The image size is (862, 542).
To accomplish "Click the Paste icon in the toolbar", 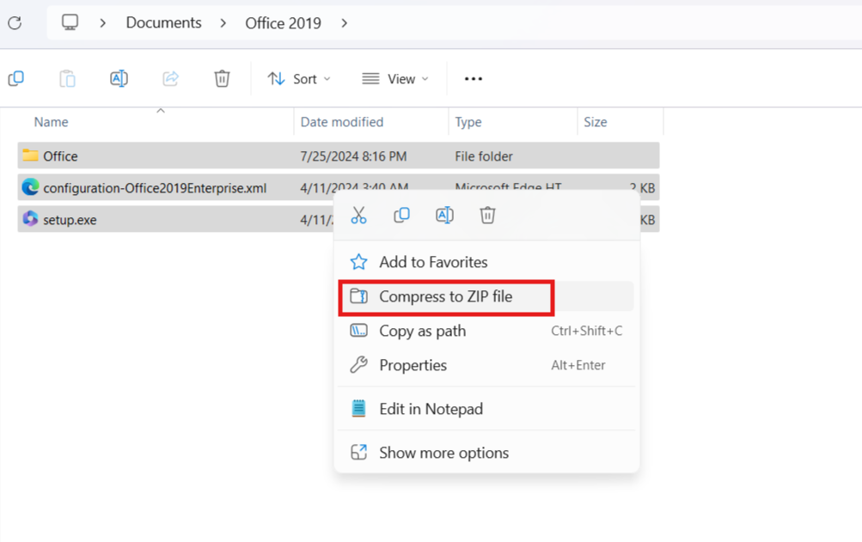I will click(67, 79).
